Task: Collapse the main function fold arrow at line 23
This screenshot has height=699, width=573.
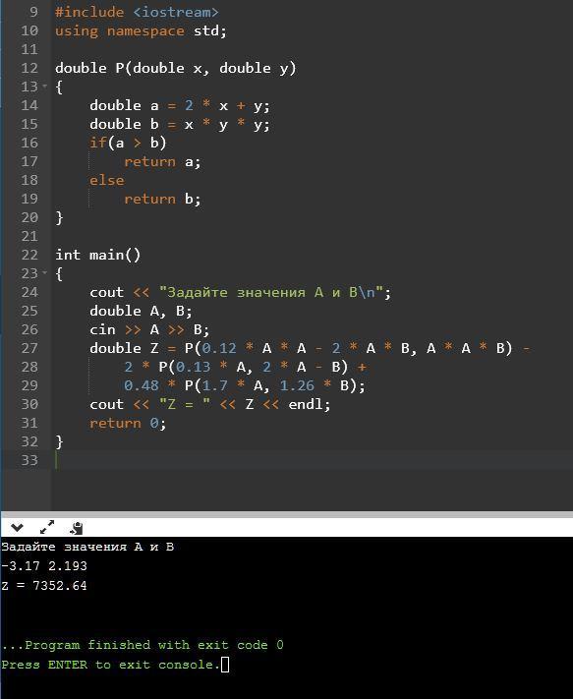Action: tap(44, 272)
